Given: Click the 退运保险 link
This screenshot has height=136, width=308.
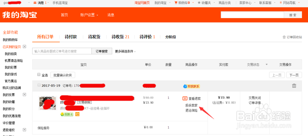Looking at the screenshot, I should [x=192, y=111].
